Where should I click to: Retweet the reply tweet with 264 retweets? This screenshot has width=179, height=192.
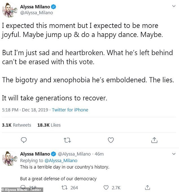point(65,187)
